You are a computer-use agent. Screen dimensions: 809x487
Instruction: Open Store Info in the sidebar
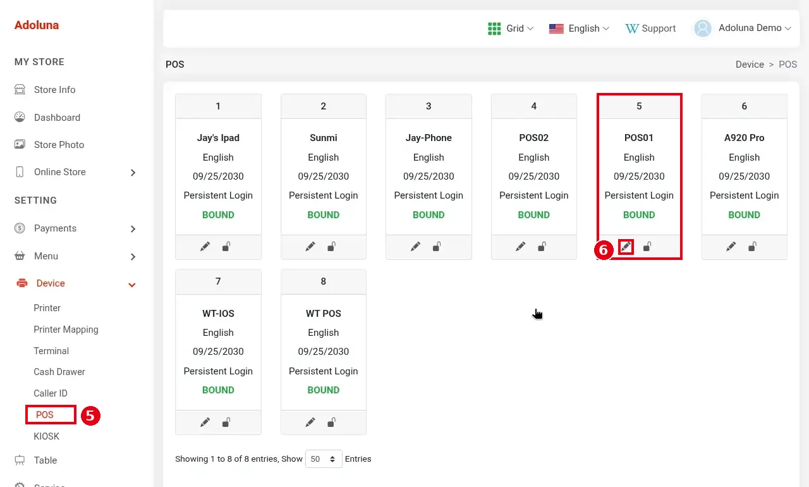pyautogui.click(x=54, y=90)
